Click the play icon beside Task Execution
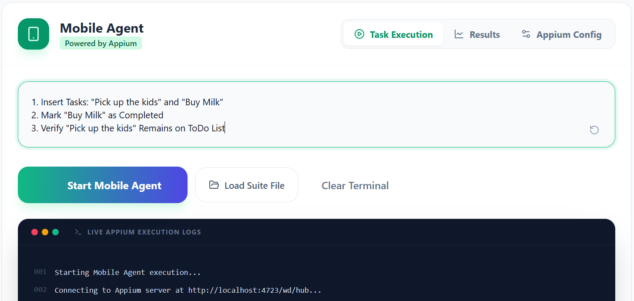 click(x=359, y=34)
